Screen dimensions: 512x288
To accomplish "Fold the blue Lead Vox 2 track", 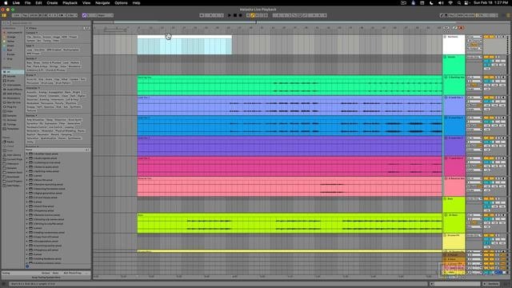I will (446, 118).
